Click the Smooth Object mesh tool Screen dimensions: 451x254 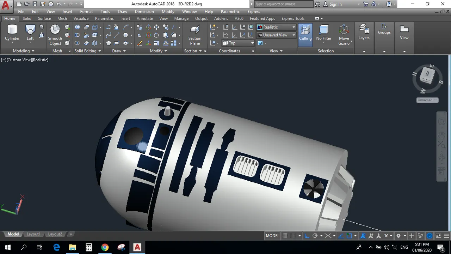pos(55,35)
